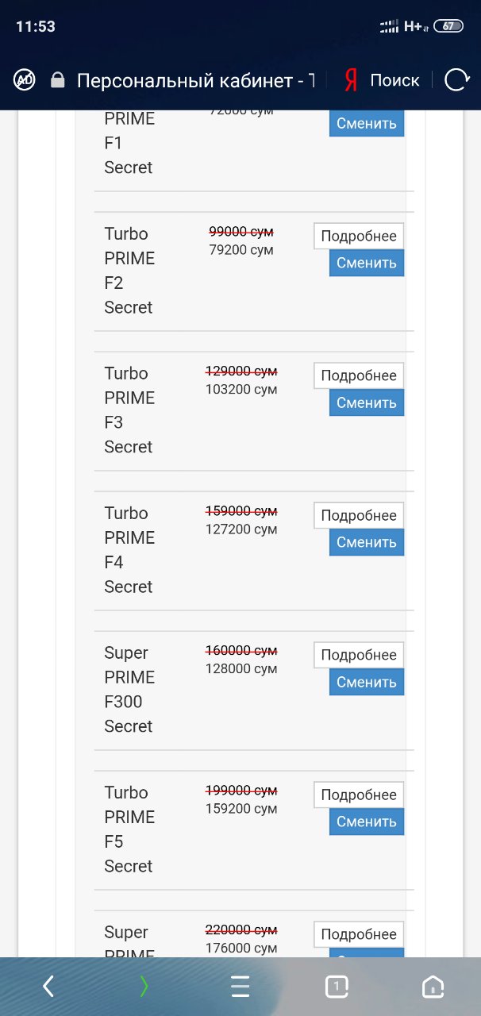
Task: Click Сменить for Turbo PRIME F2 Secret
Action: (367, 263)
